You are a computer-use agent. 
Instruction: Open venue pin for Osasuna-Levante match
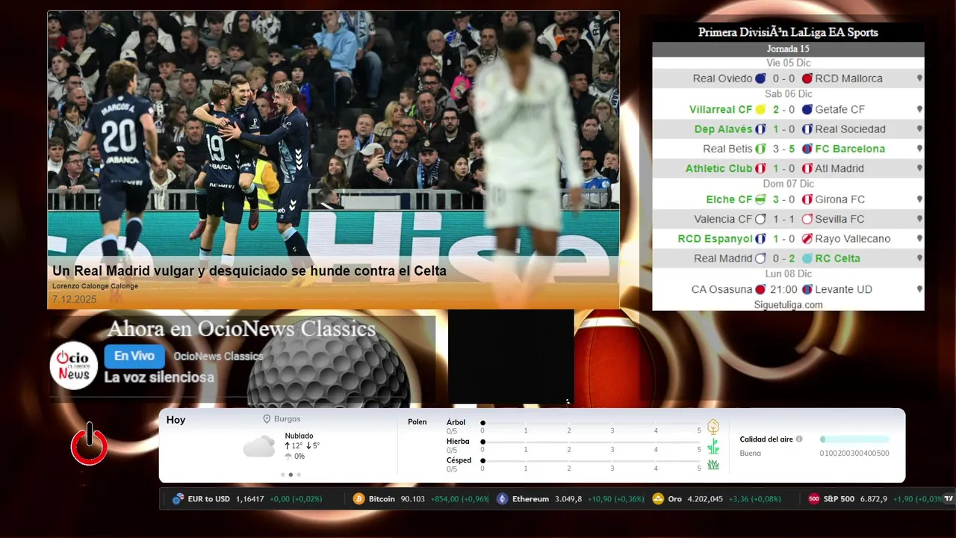919,289
